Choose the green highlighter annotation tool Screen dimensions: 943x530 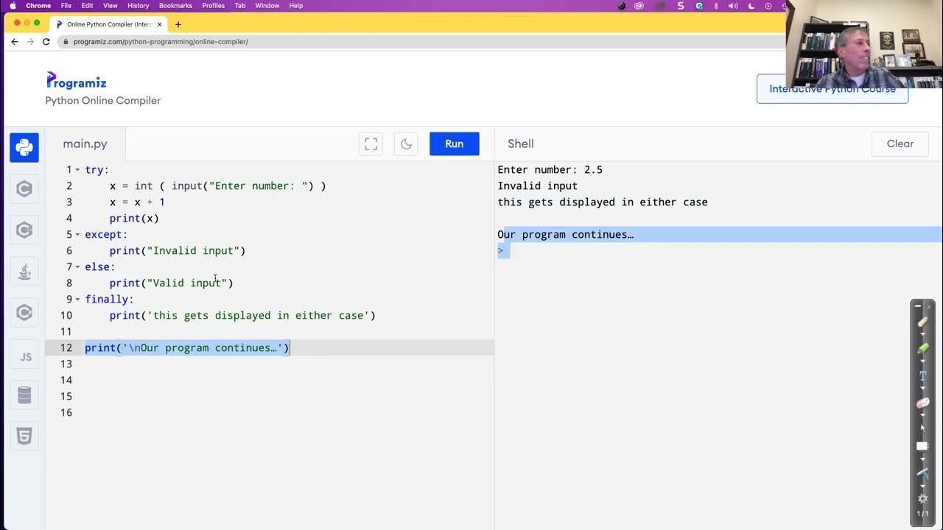point(922,348)
